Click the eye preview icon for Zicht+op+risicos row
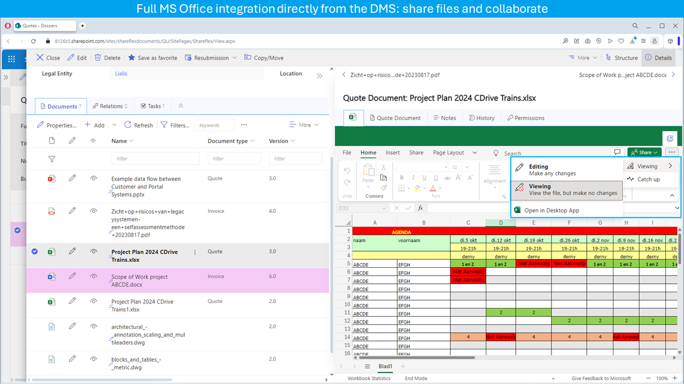This screenshot has width=684, height=384. click(x=94, y=211)
